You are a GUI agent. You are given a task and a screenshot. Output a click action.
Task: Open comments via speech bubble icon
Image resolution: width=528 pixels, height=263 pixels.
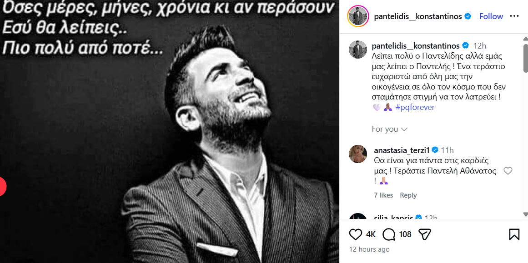[x=389, y=234]
